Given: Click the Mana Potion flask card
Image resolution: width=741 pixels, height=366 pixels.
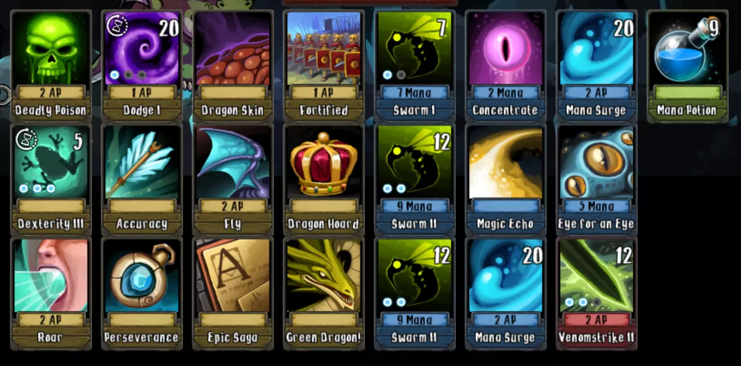Looking at the screenshot, I should 687,66.
